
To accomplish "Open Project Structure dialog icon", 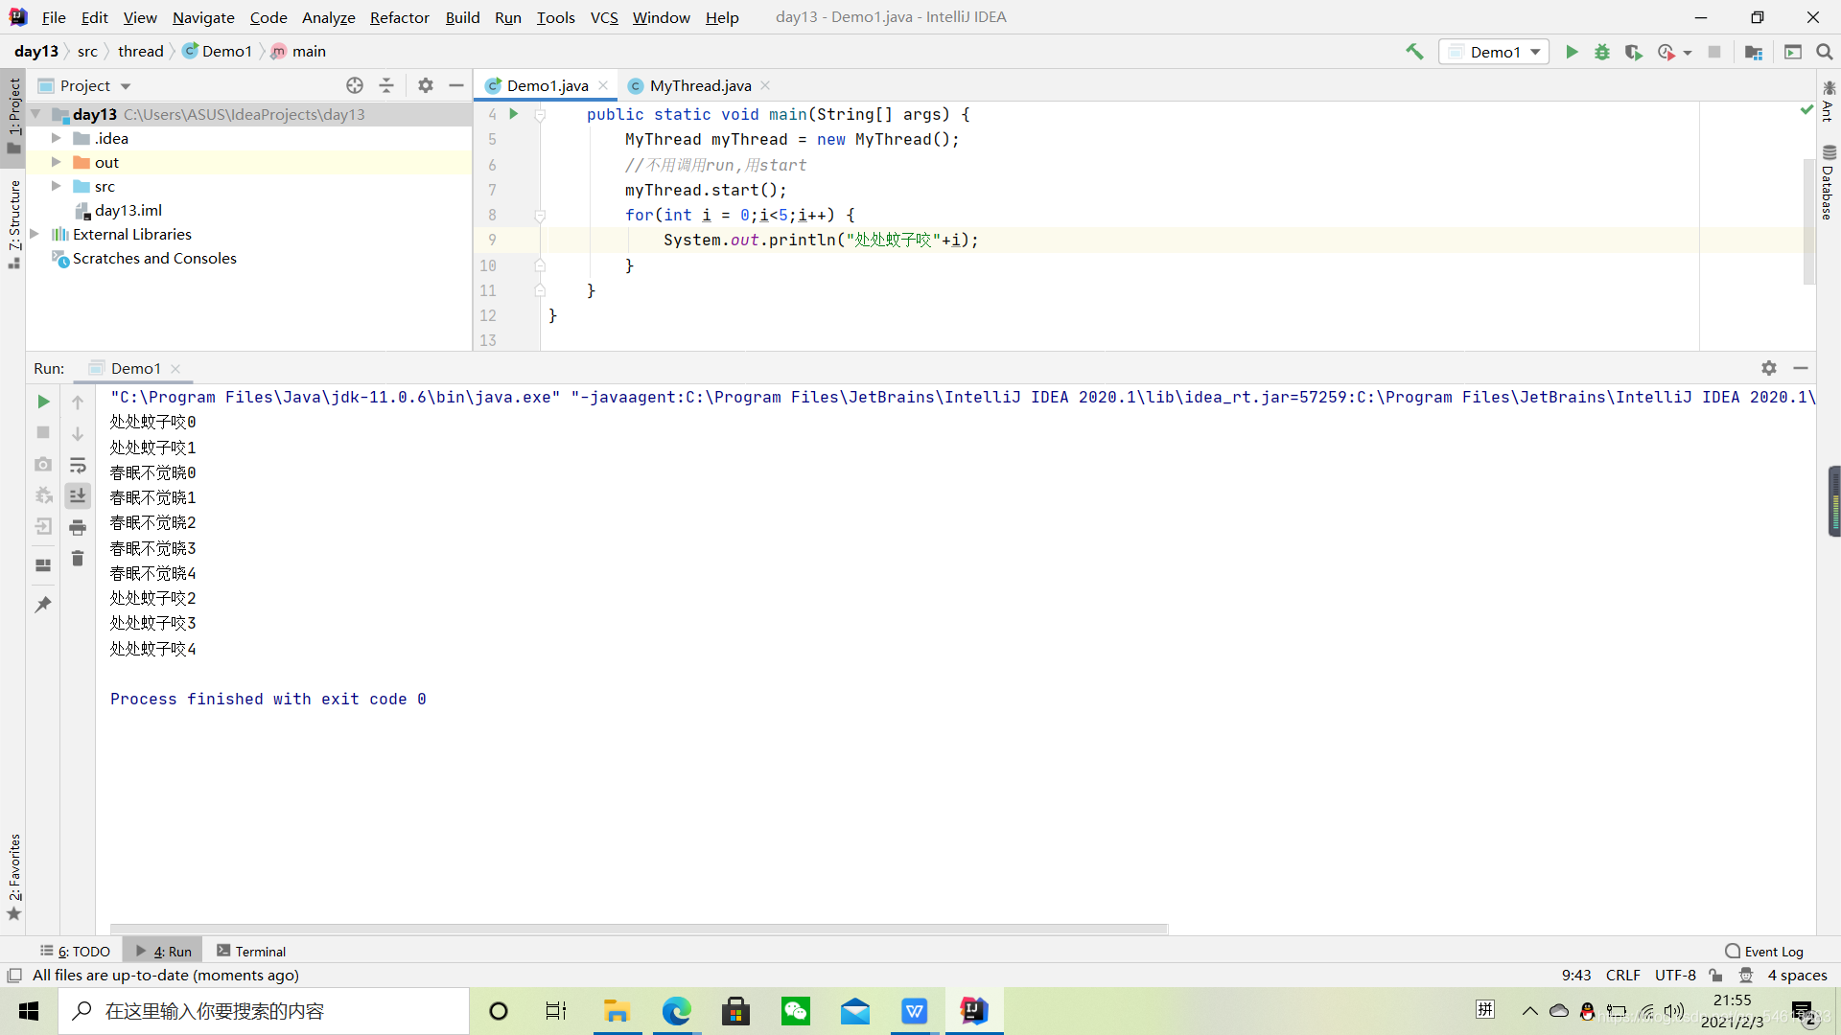I will [1754, 52].
